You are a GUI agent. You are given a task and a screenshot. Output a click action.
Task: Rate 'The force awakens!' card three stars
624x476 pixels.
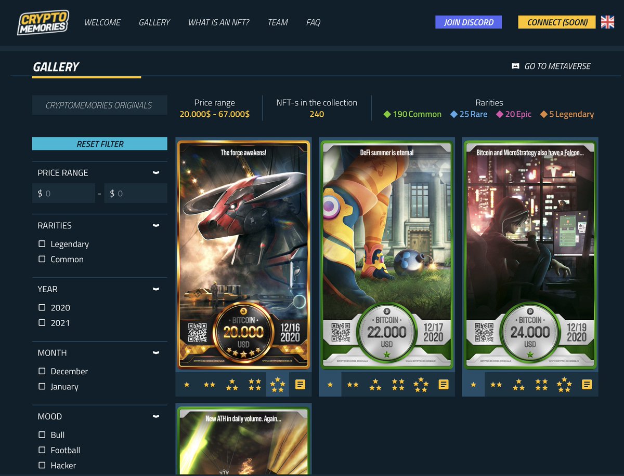point(232,385)
